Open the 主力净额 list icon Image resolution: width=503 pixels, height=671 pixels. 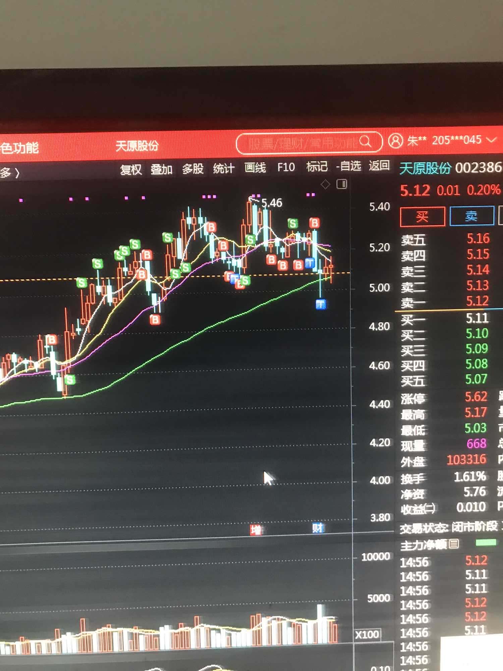pyautogui.click(x=453, y=544)
